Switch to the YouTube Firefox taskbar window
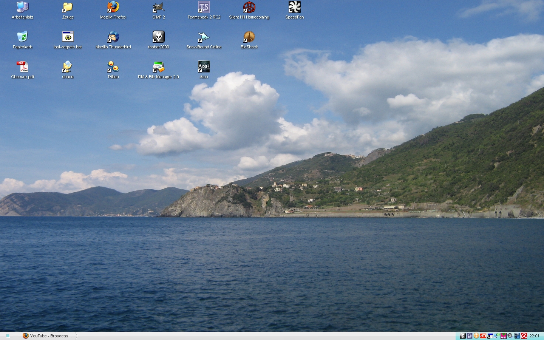The height and width of the screenshot is (340, 544). pyautogui.click(x=48, y=336)
